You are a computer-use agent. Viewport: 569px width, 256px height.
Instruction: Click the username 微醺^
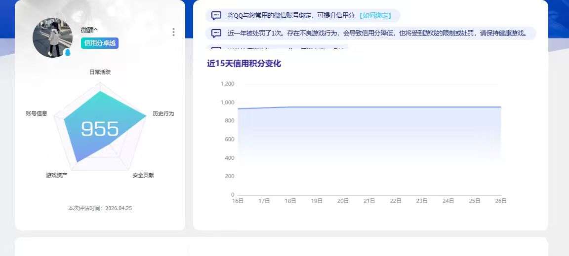[89, 31]
